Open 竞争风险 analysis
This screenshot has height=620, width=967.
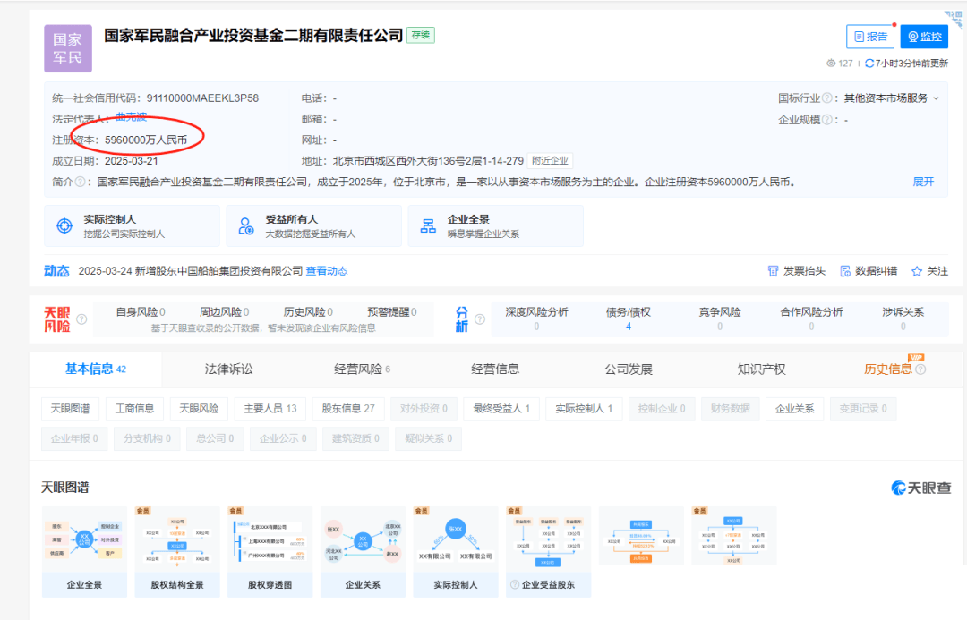pos(720,318)
